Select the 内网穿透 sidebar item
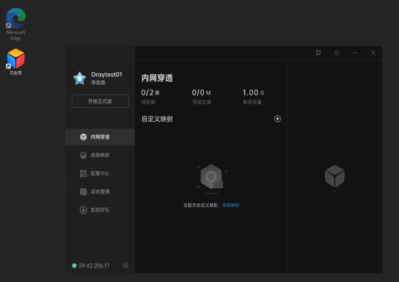Screen dimensions: 399x282 [x=100, y=137]
